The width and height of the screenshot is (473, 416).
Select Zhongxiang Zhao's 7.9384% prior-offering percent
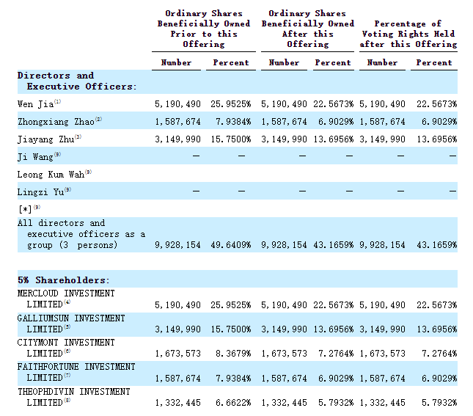click(233, 122)
